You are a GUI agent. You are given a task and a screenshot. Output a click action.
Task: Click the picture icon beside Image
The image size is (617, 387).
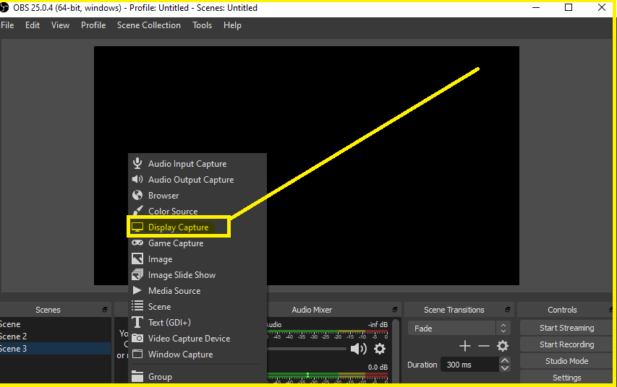[137, 259]
